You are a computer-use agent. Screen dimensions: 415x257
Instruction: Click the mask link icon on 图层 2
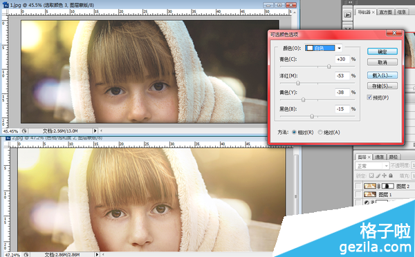tap(379, 186)
